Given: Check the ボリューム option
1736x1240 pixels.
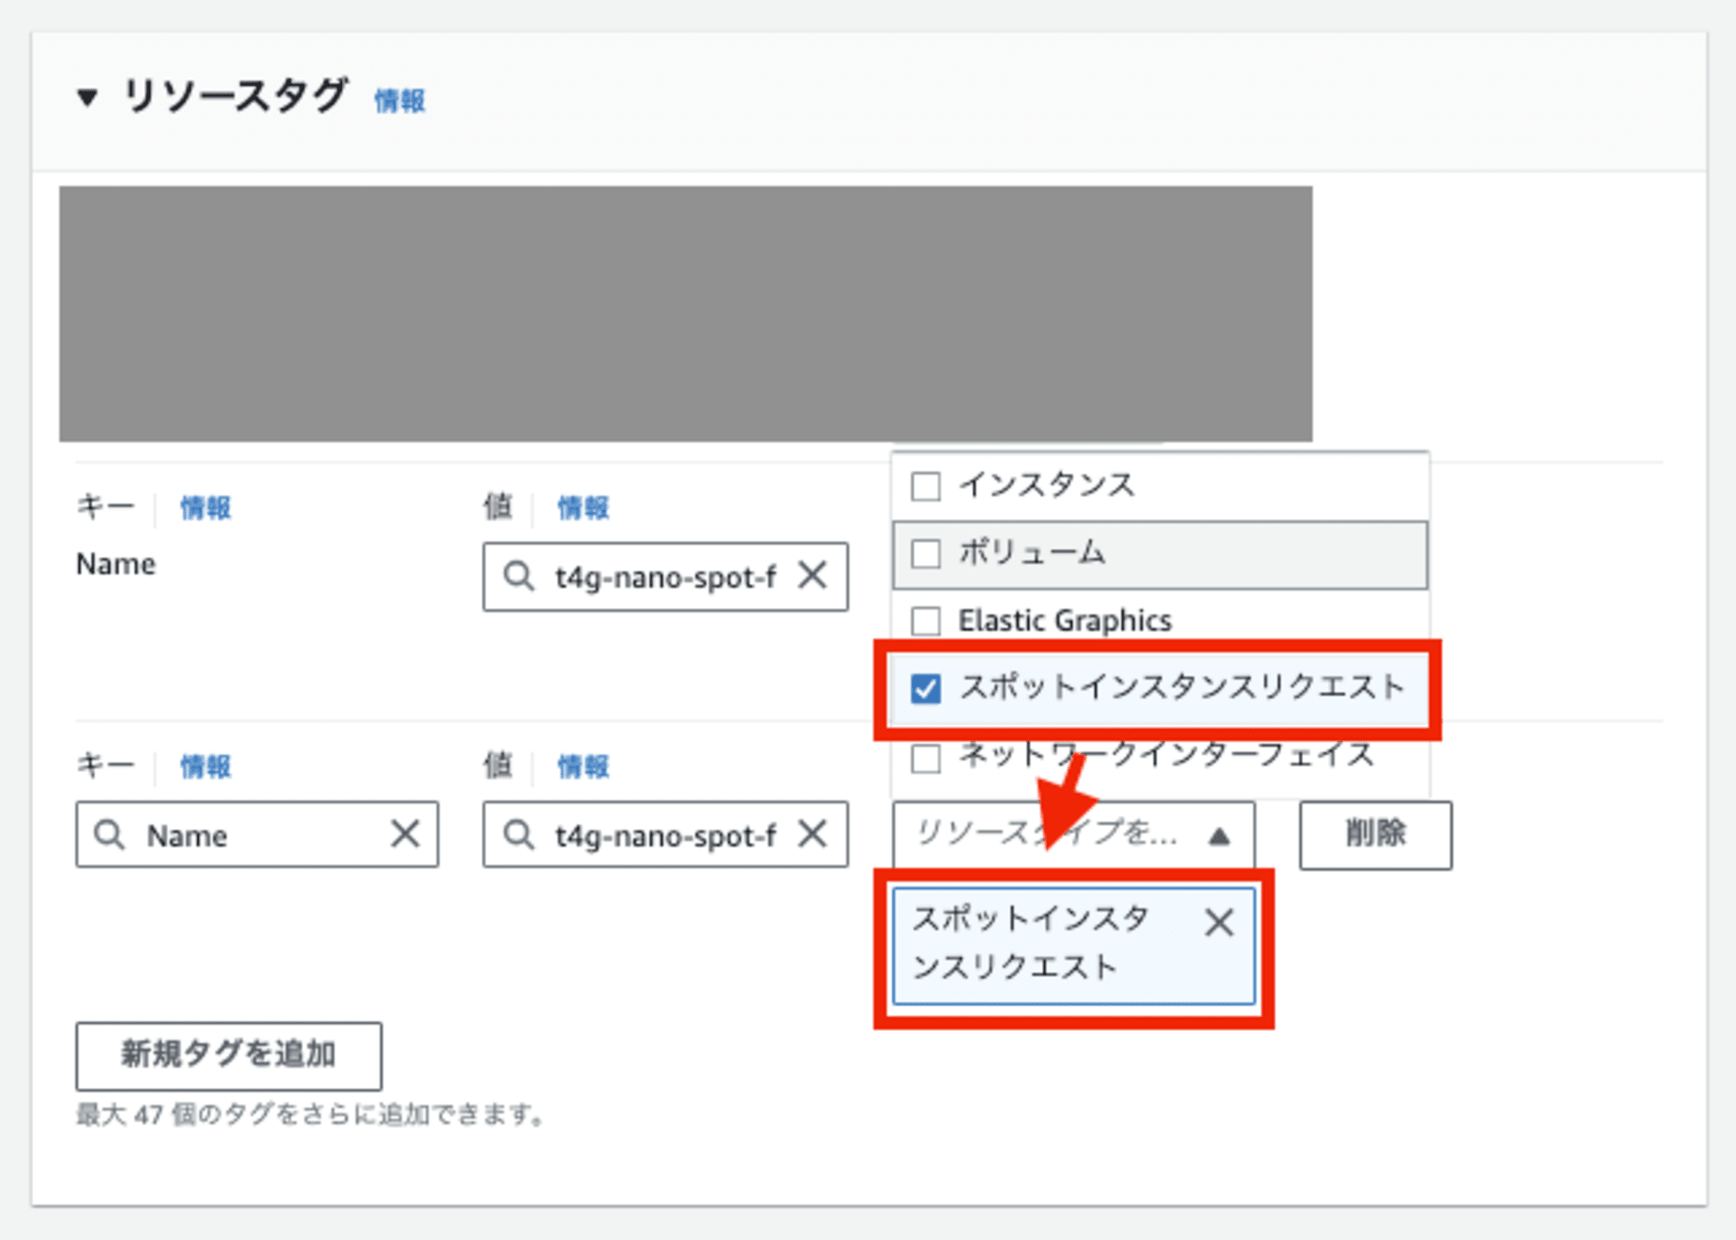Looking at the screenshot, I should [925, 554].
